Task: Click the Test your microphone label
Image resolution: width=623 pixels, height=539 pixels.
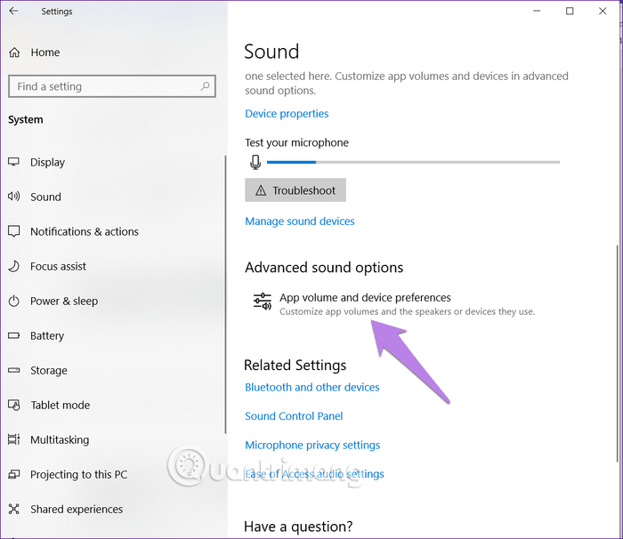Action: [296, 142]
